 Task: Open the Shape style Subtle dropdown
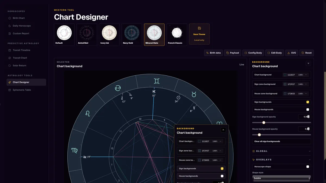click(x=281, y=178)
